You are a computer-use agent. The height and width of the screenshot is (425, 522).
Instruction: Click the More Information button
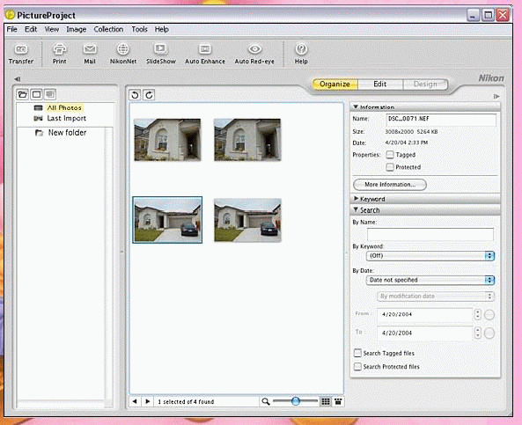(x=390, y=185)
